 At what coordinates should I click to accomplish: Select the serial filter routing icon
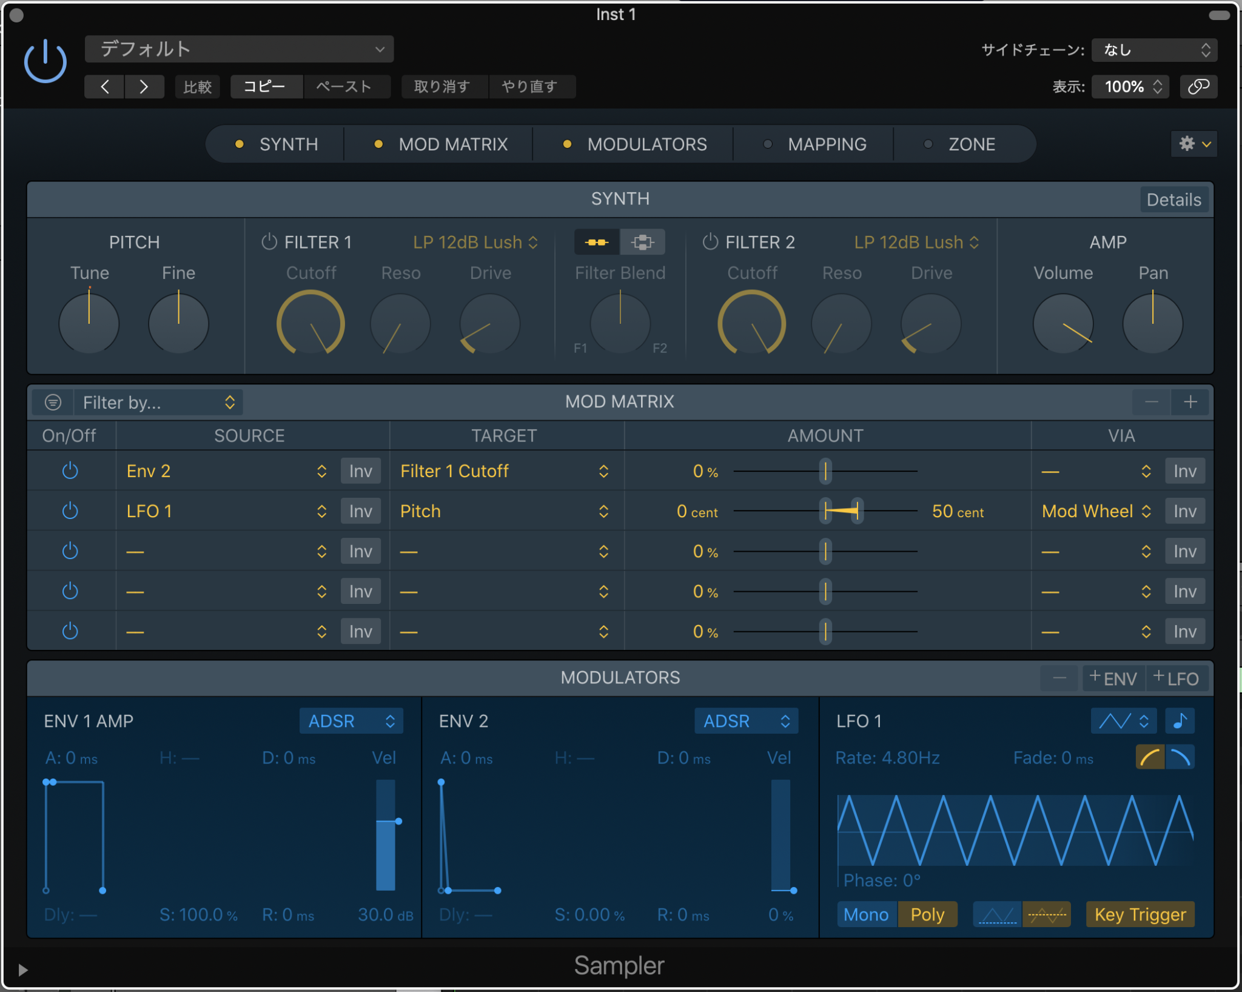(596, 242)
